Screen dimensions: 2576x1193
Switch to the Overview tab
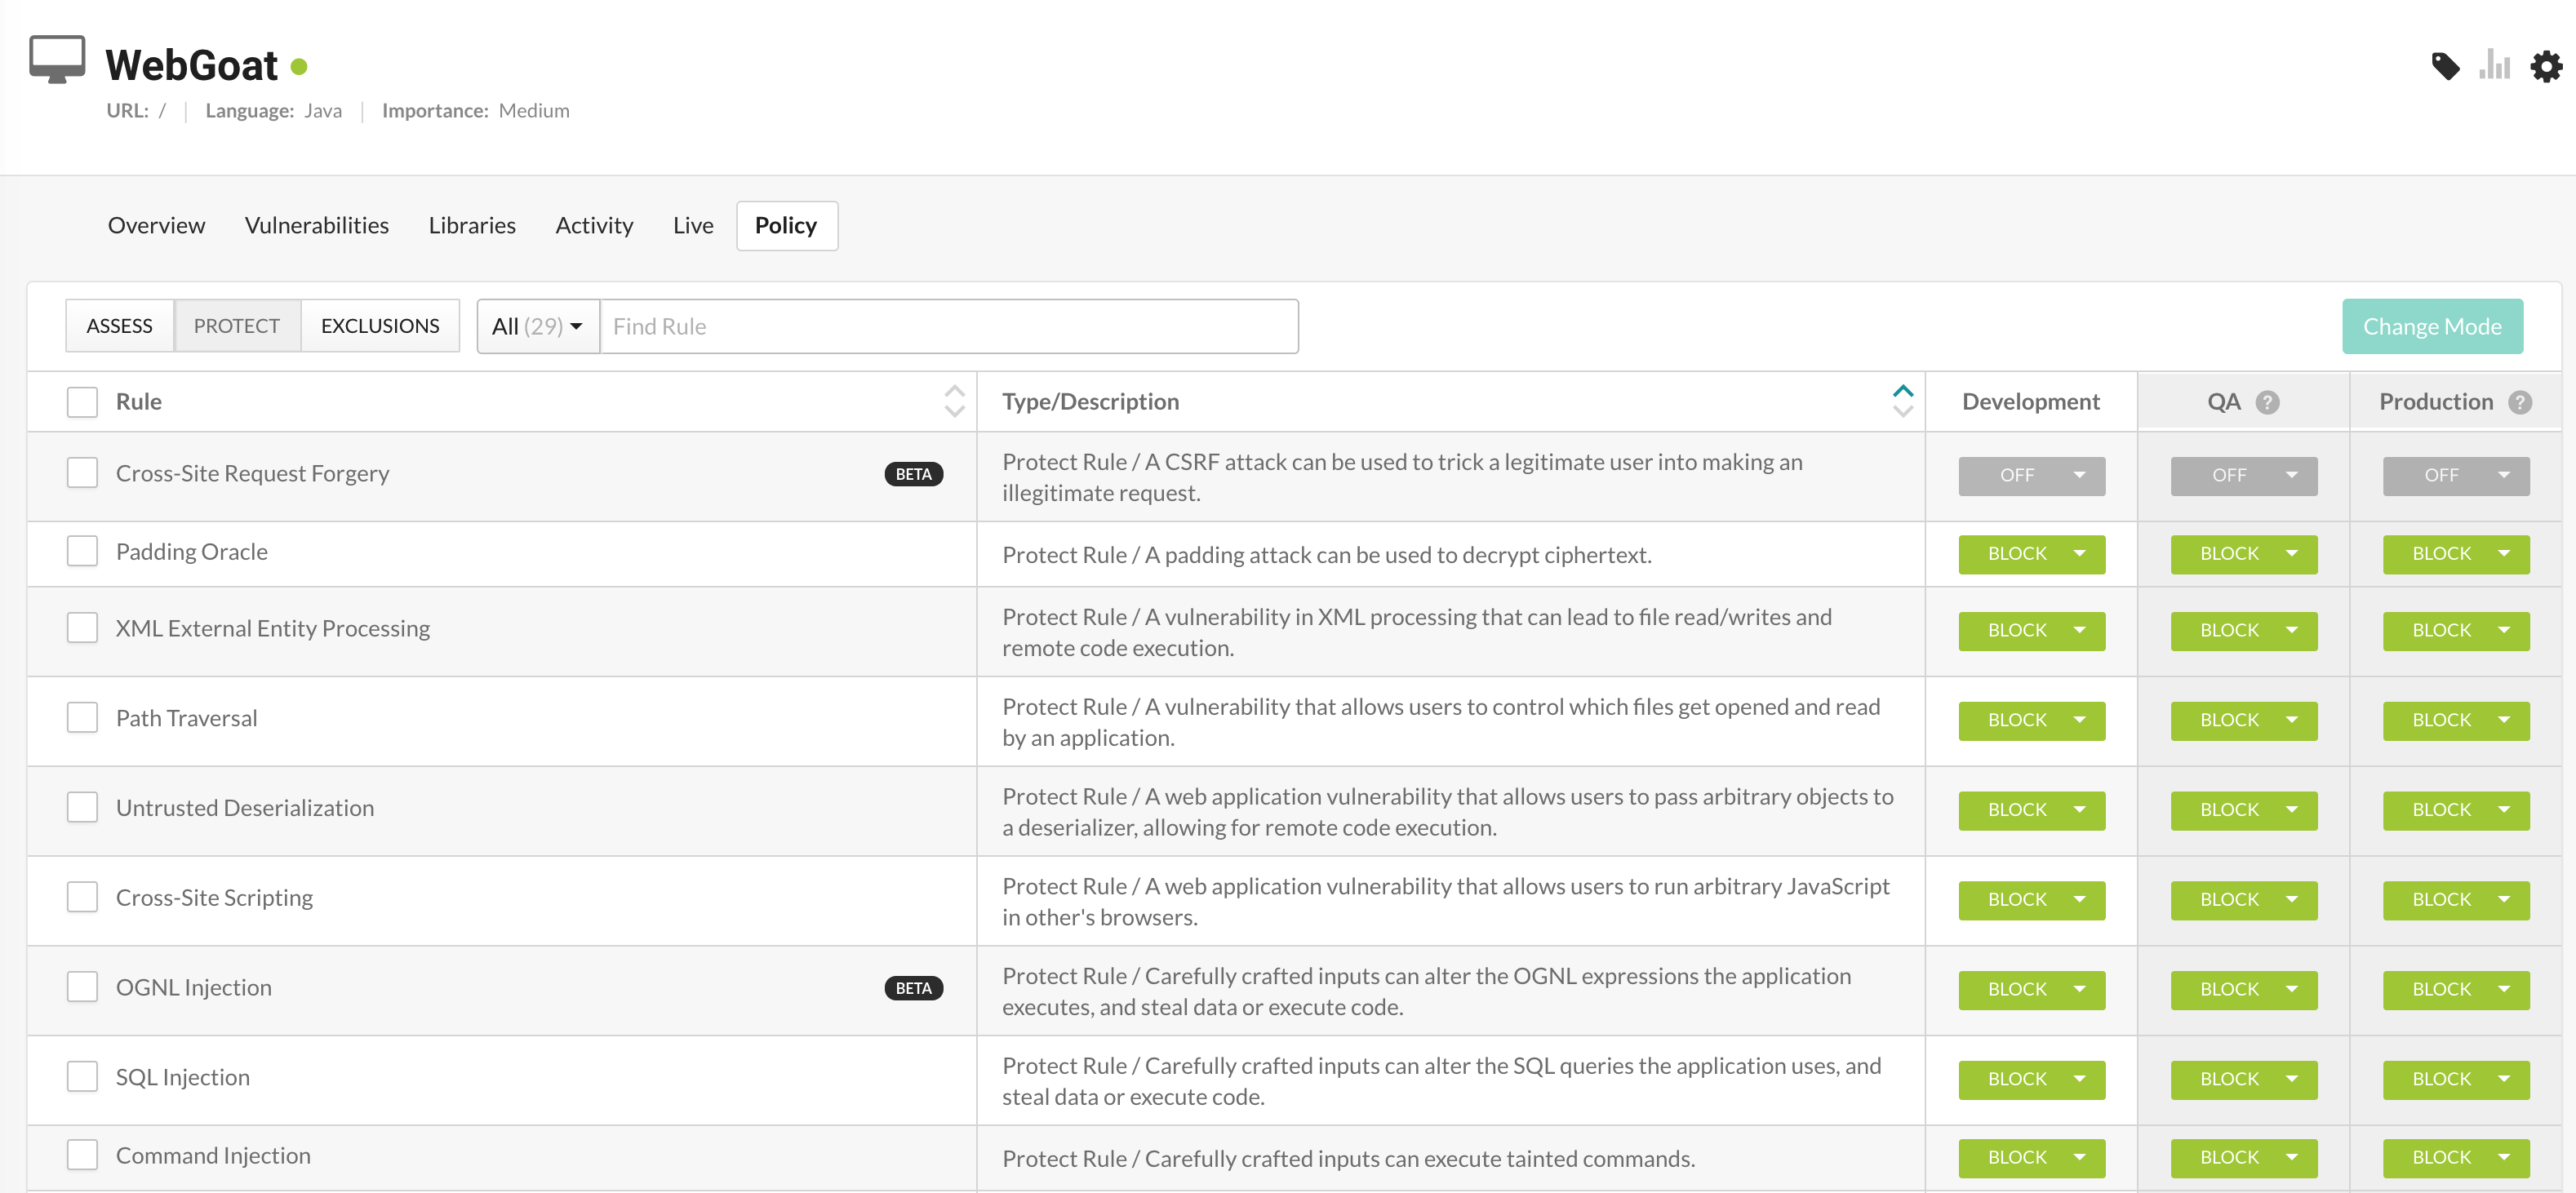[156, 226]
